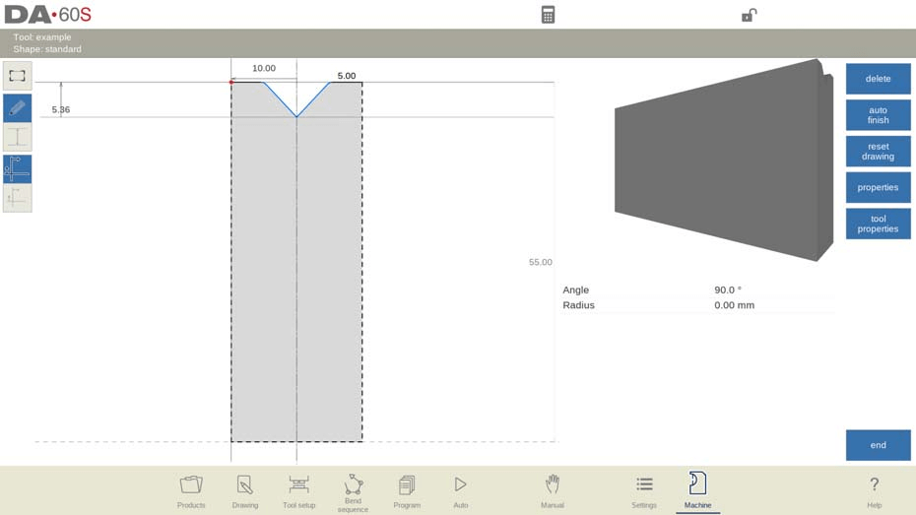This screenshot has height=515, width=916.
Task: Click the unlocked padlock icon
Action: (749, 15)
